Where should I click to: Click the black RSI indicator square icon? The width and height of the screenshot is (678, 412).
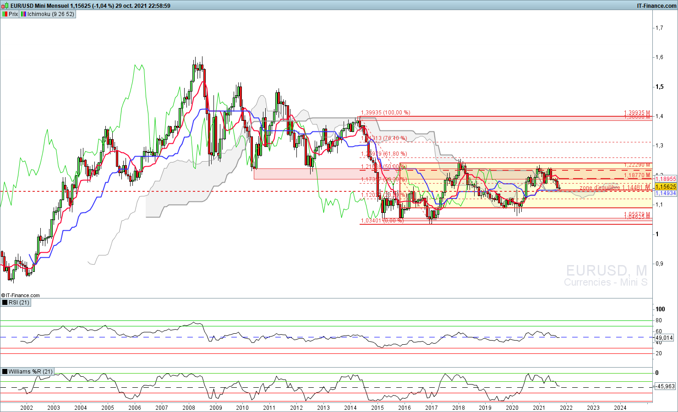[5, 303]
